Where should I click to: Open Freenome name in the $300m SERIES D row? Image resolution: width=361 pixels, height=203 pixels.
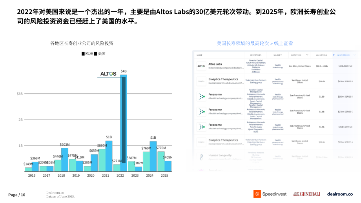coord(215,94)
